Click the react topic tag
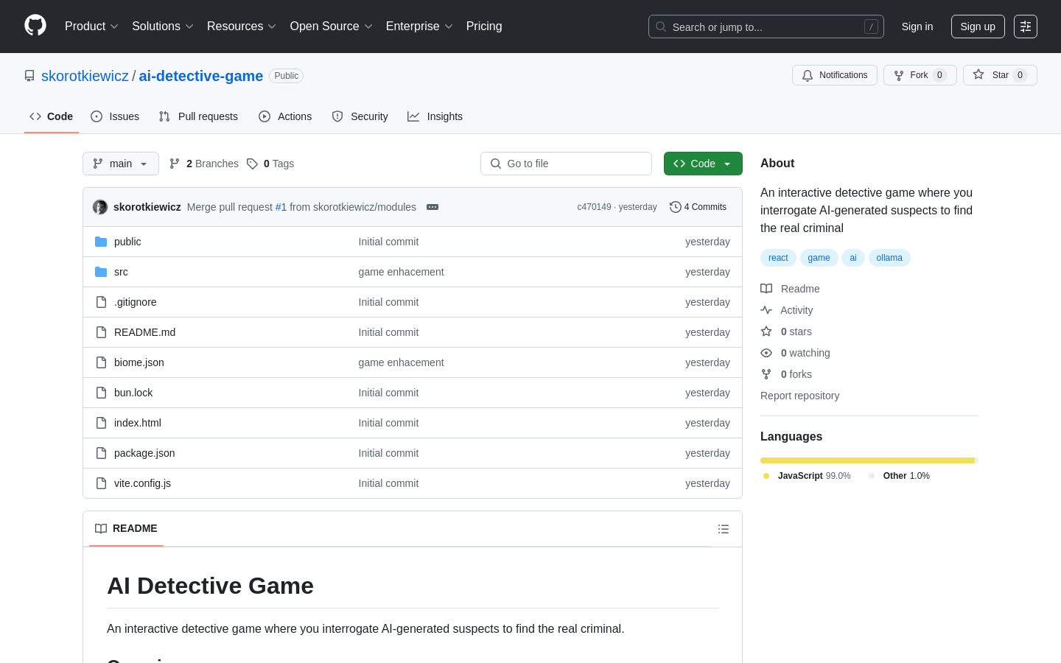This screenshot has width=1061, height=663. [778, 258]
